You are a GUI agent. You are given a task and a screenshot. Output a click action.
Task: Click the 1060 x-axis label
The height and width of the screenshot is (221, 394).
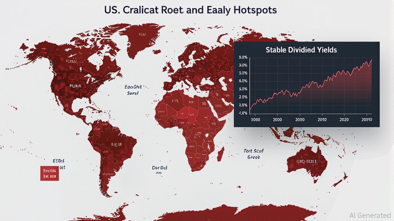pyautogui.click(x=255, y=120)
